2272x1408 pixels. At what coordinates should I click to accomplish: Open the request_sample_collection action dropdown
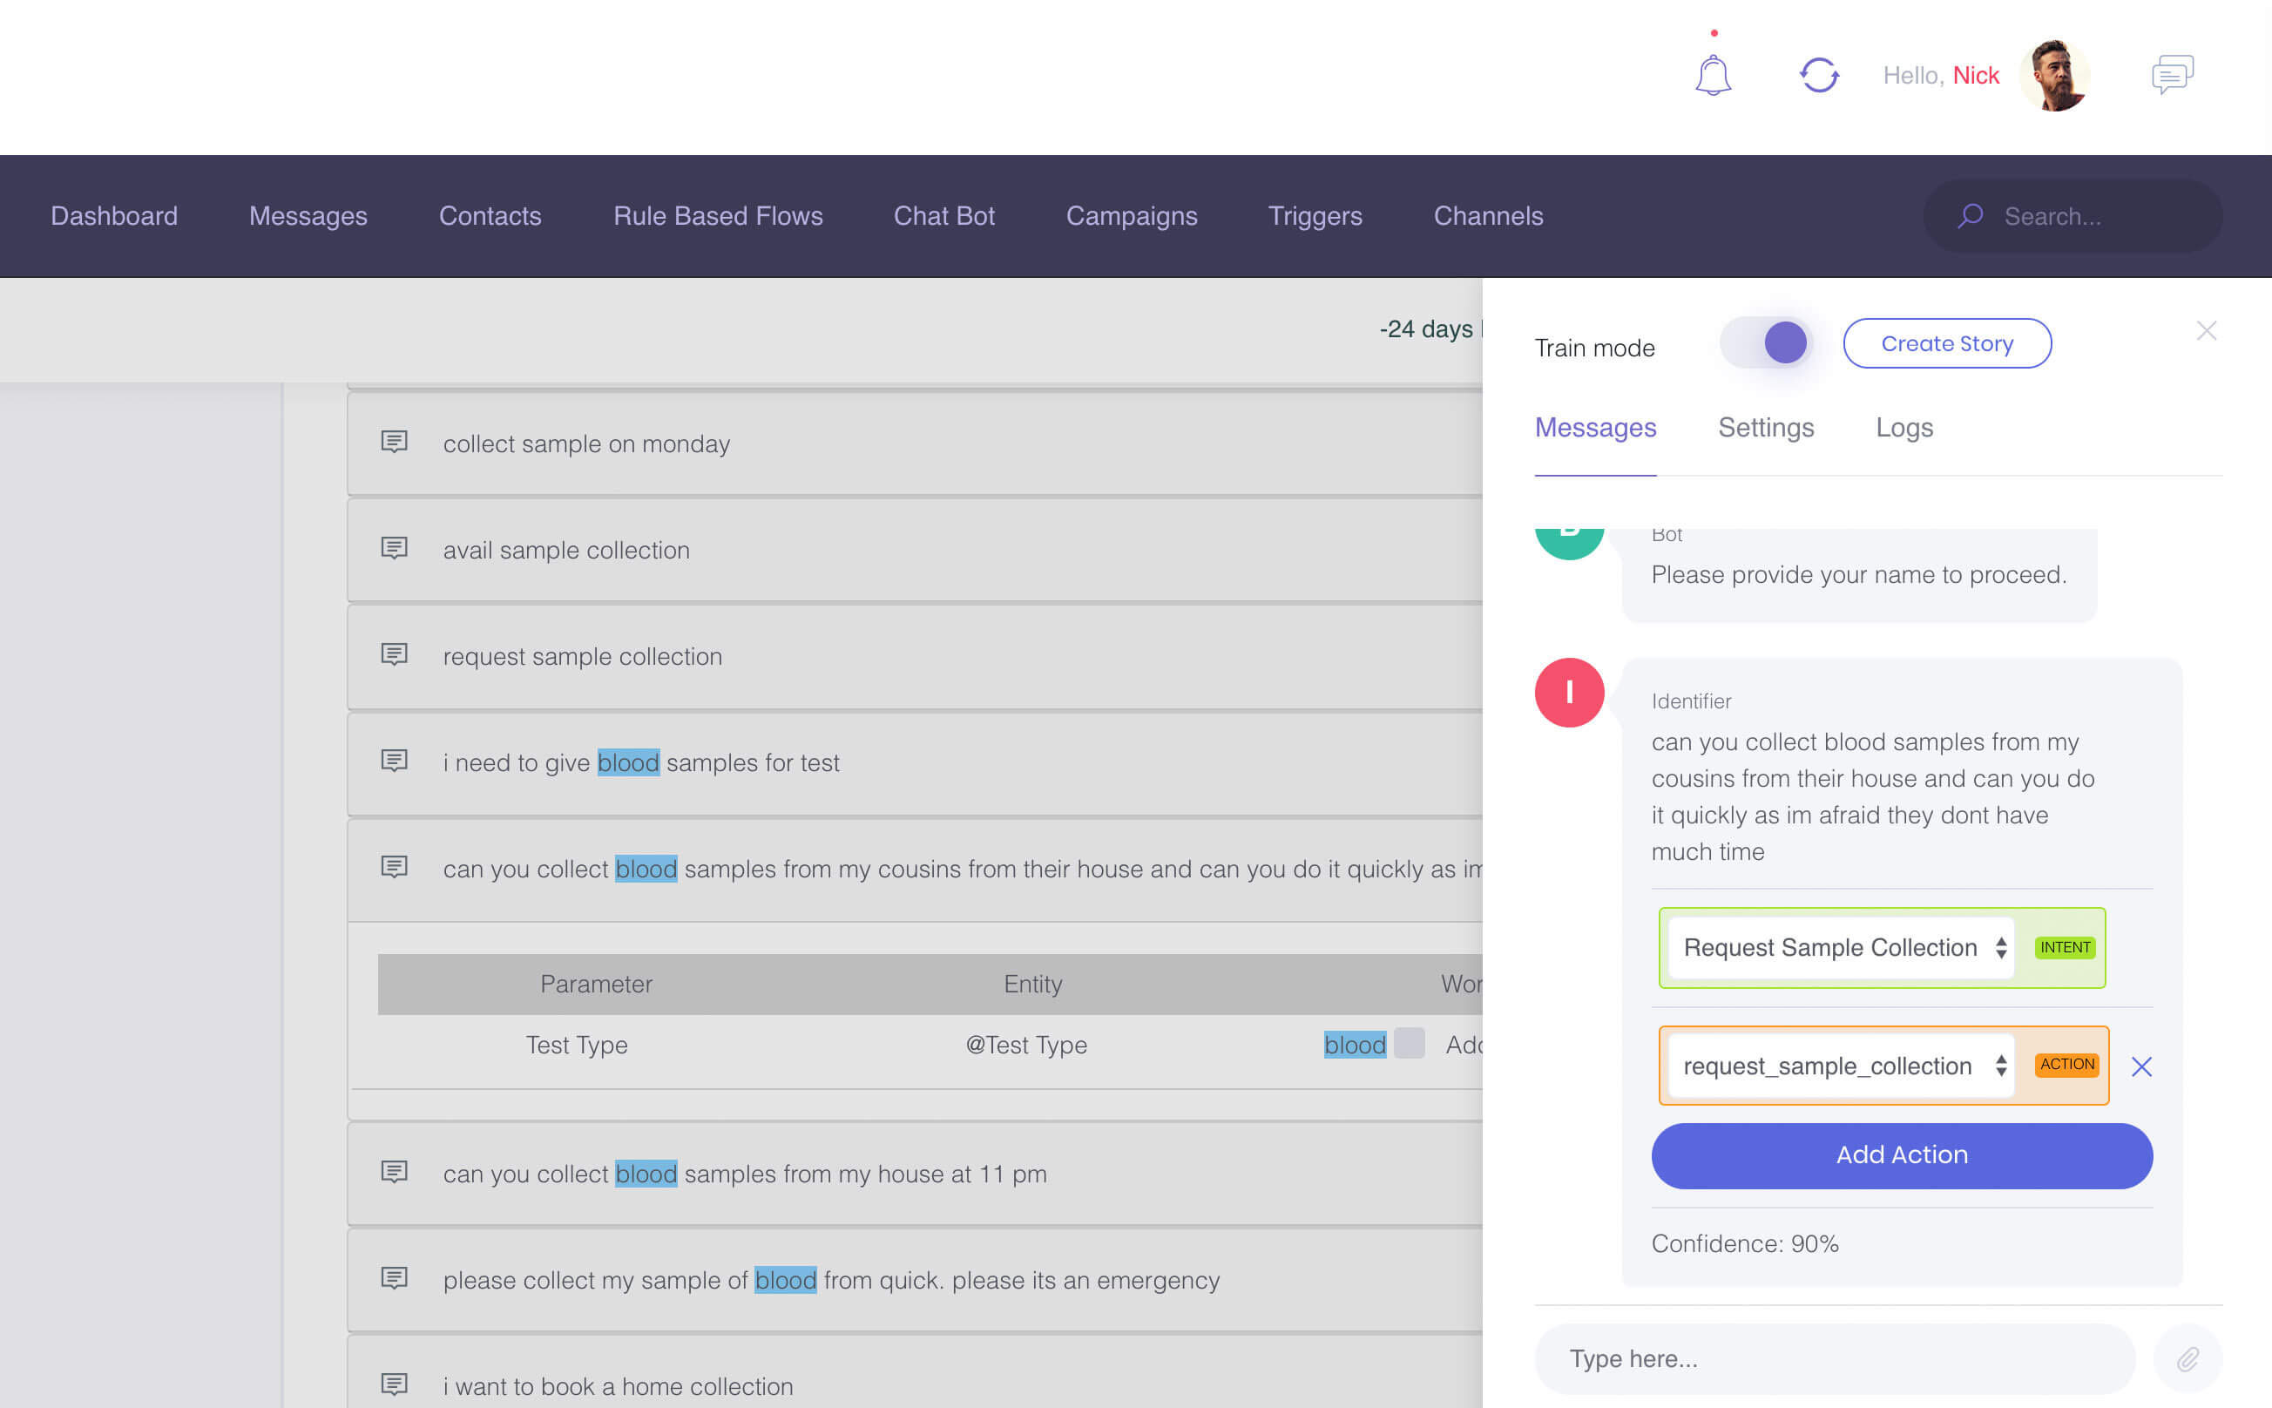click(x=1841, y=1066)
